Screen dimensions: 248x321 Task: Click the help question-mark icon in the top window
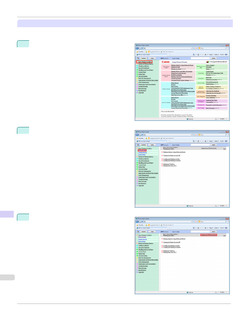tap(226, 55)
